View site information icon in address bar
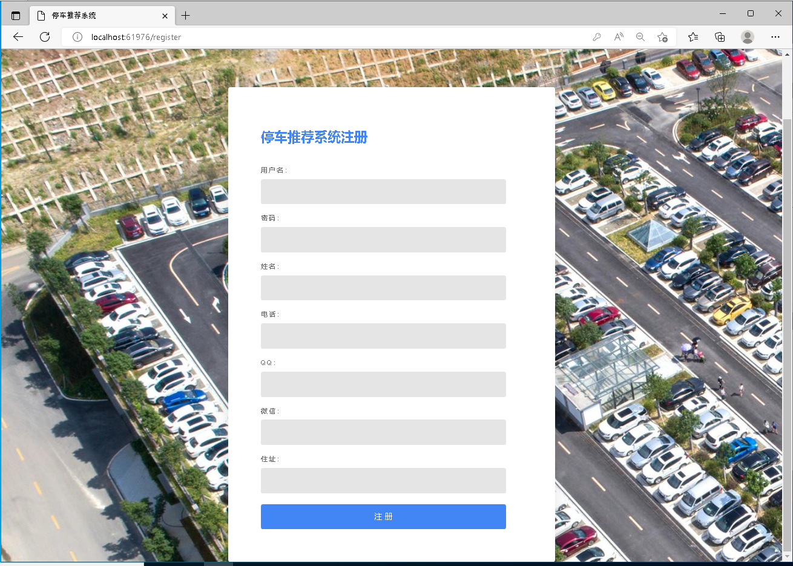The height and width of the screenshot is (566, 793). tap(77, 37)
